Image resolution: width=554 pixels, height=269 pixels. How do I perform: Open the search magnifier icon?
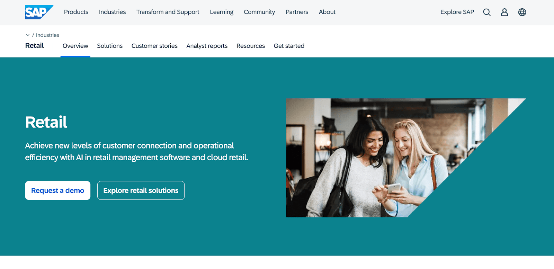pyautogui.click(x=487, y=12)
